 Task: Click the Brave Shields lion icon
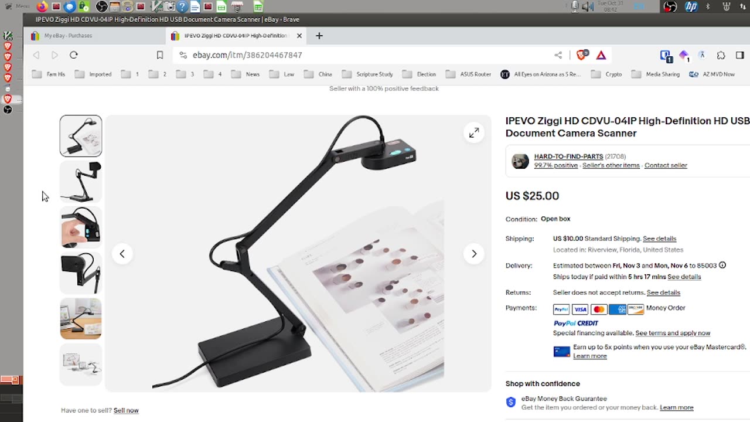(581, 55)
